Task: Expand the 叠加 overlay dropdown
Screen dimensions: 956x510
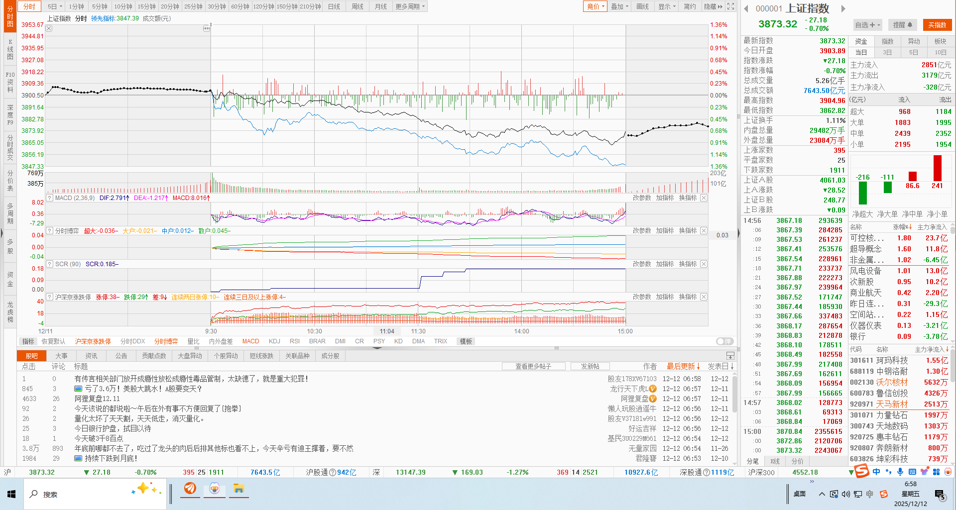Action: click(619, 6)
